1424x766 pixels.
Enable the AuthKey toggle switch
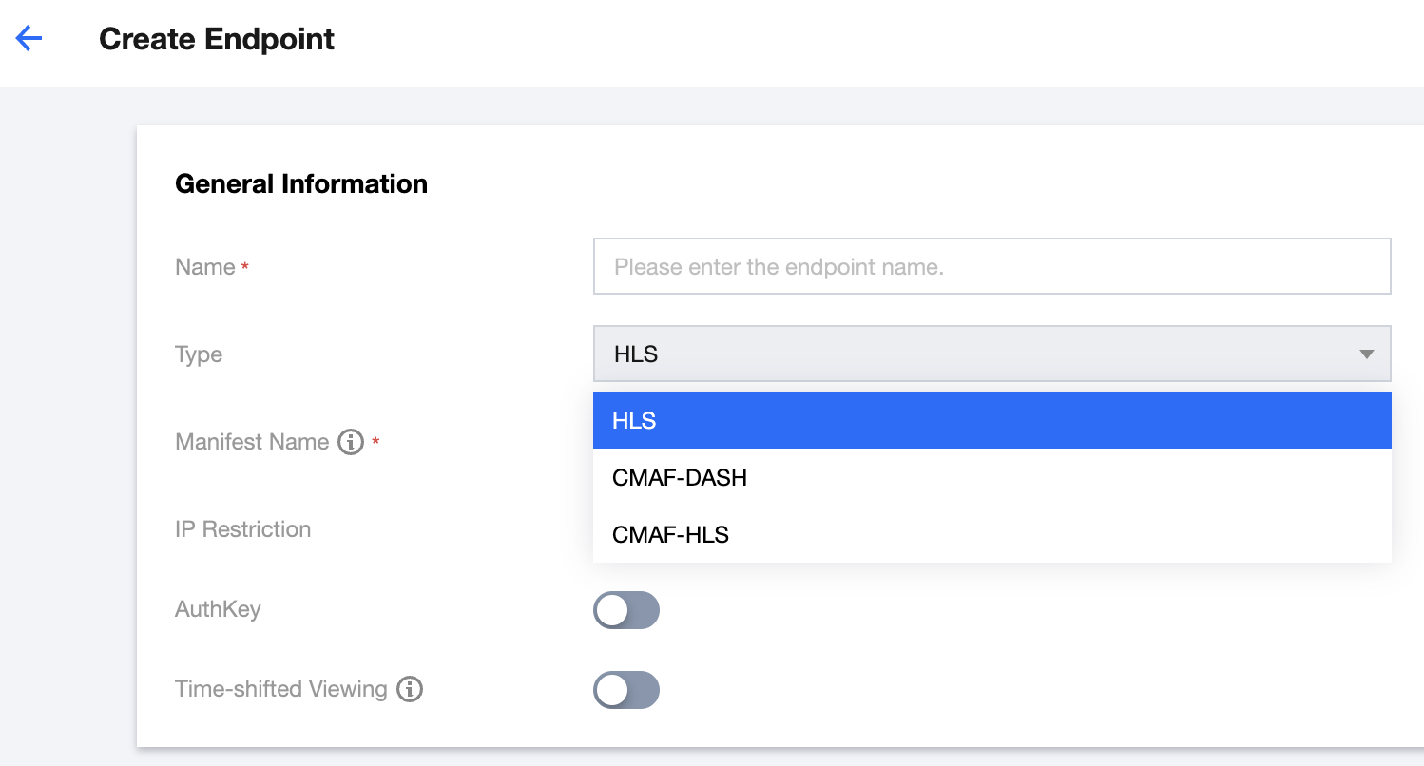click(x=625, y=610)
